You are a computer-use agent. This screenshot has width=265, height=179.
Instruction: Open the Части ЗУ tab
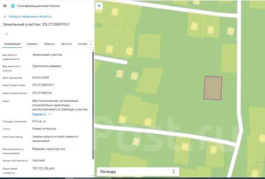point(66,44)
